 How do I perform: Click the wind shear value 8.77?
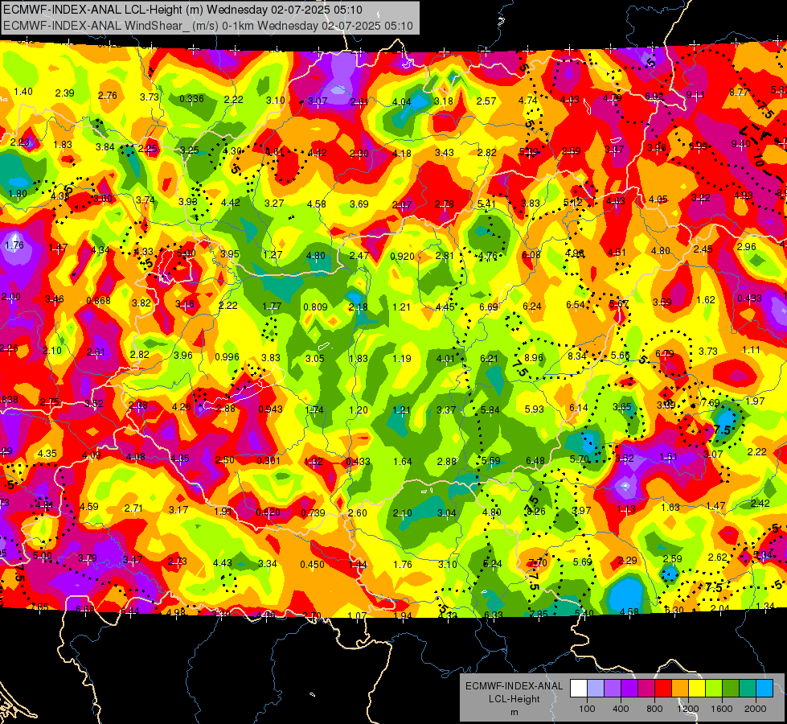[x=740, y=92]
